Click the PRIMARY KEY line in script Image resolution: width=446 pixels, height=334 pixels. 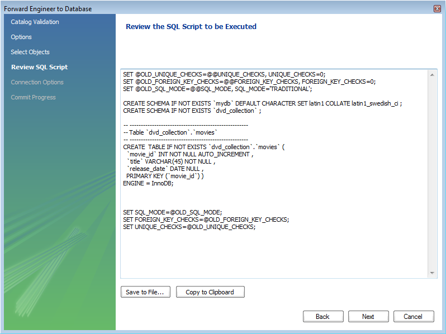pos(165,176)
